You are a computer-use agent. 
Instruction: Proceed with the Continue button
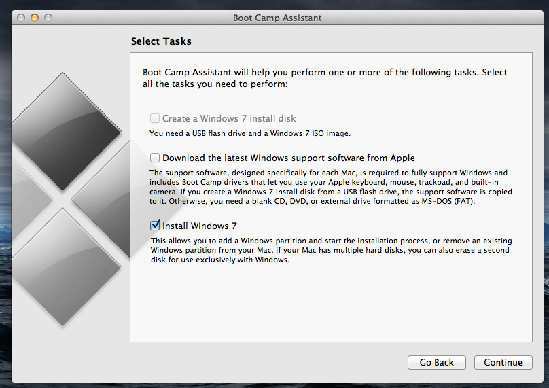(503, 362)
